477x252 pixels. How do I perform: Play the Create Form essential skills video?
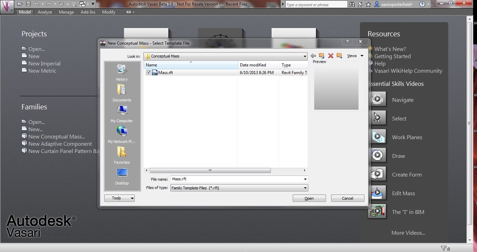(x=377, y=174)
